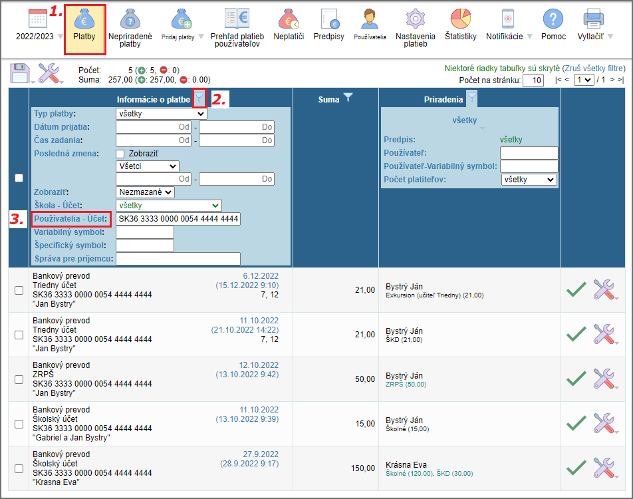The height and width of the screenshot is (499, 633).
Task: Expand the Notifikácie dropdown arrow
Action: pyautogui.click(x=529, y=37)
